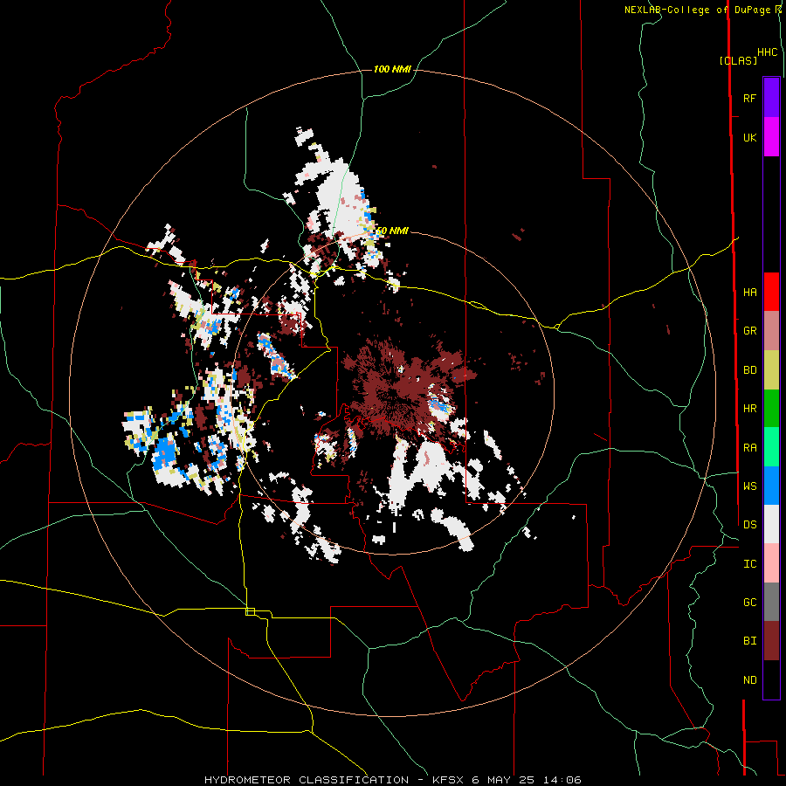Click the HR legend label
Image resolution: width=786 pixels, height=786 pixels.
point(749,409)
